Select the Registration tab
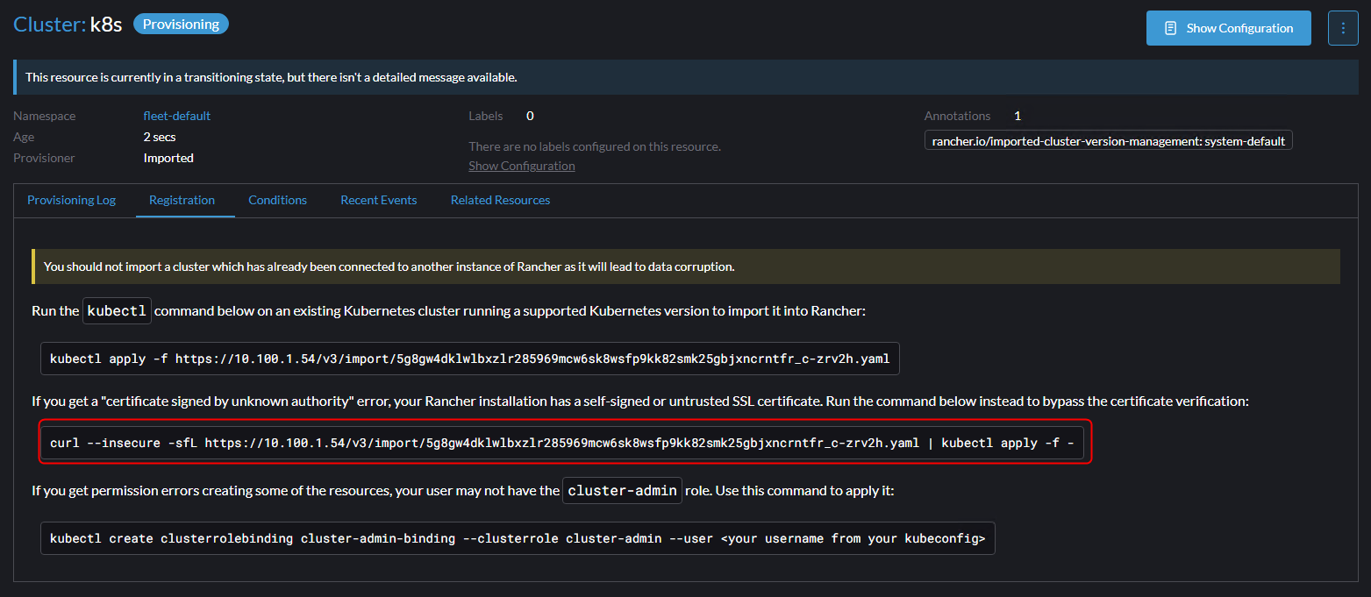The image size is (1371, 597). pos(182,200)
